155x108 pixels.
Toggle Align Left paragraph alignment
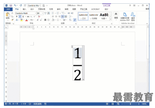click(x=53, y=17)
